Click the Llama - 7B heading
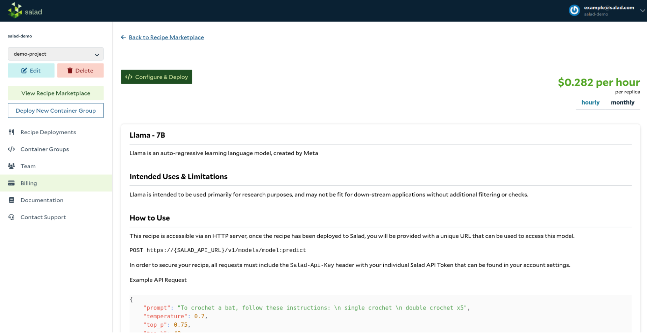647x333 pixels. click(x=147, y=135)
